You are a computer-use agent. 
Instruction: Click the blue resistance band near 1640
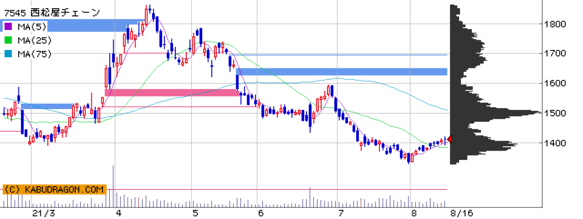pos(342,72)
